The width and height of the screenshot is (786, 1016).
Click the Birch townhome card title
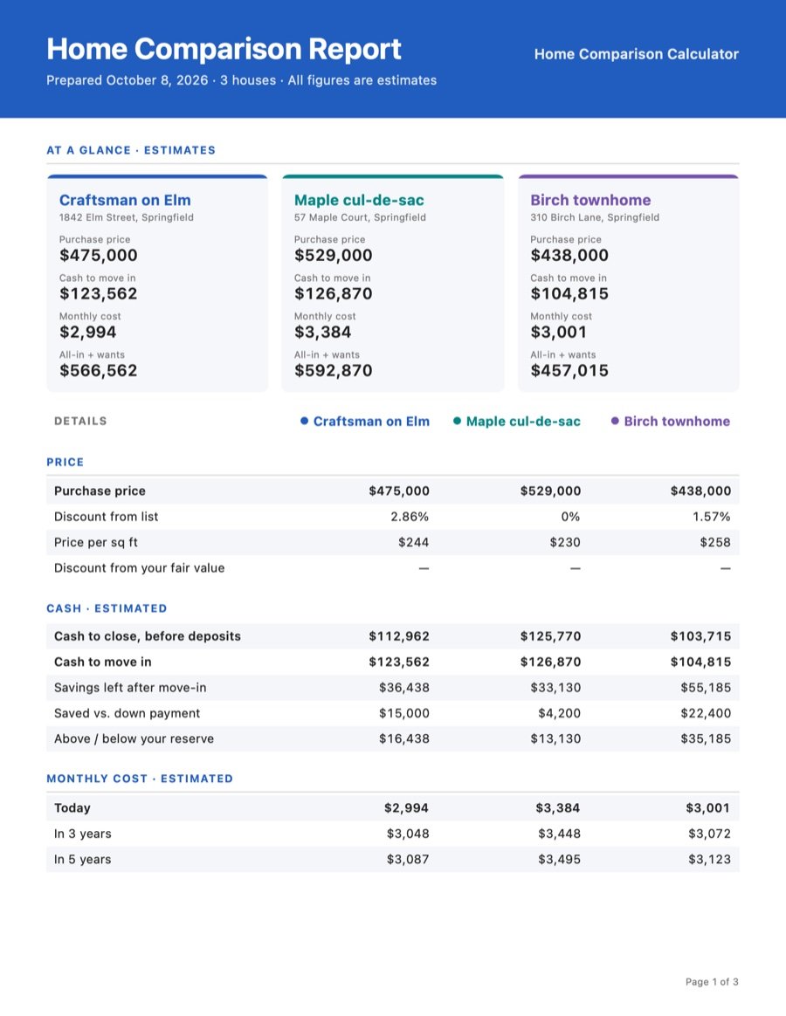tap(590, 200)
